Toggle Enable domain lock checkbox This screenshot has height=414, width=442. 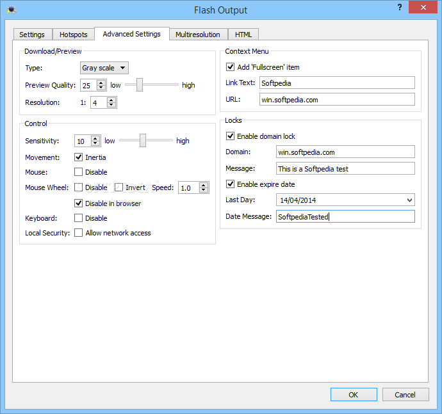(231, 136)
